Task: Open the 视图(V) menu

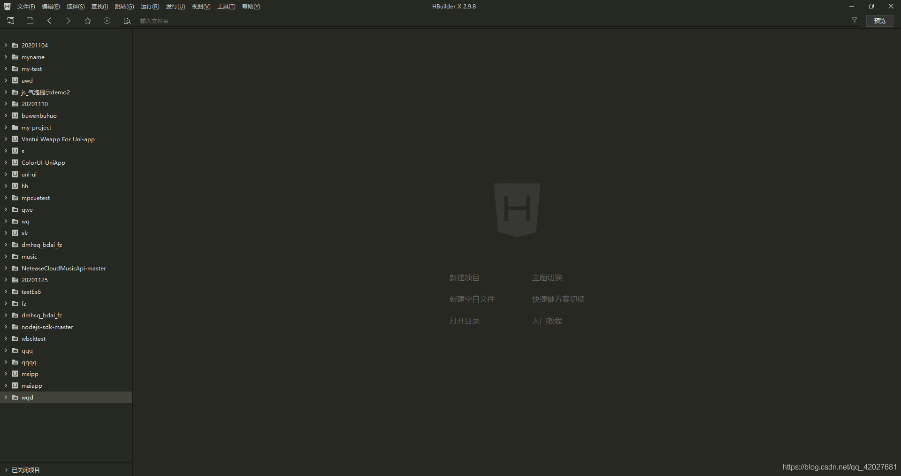Action: 201,7
